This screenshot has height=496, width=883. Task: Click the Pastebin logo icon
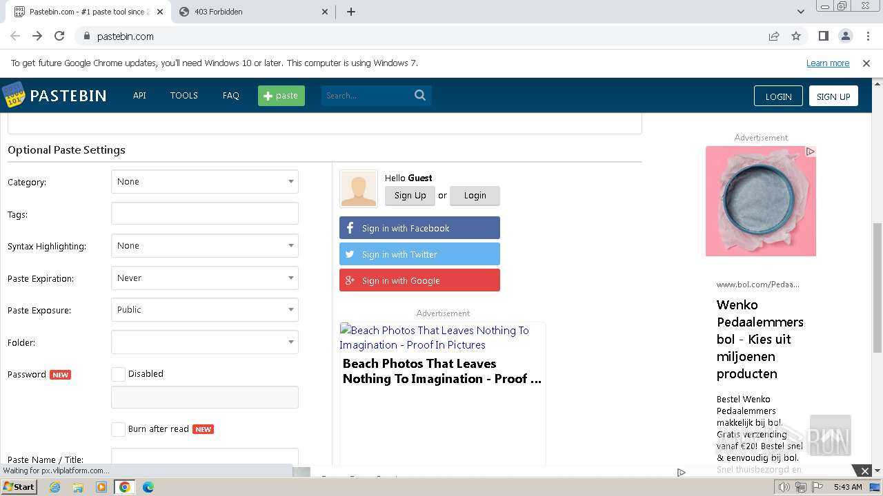click(13, 95)
